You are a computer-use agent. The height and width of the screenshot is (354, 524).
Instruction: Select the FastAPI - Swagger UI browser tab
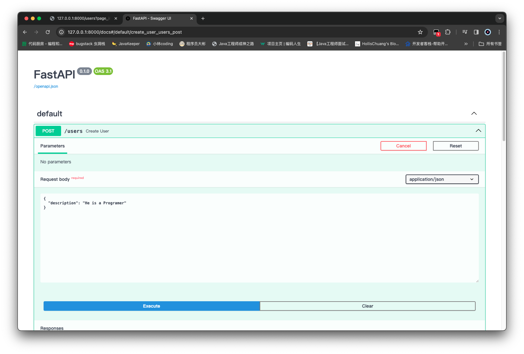[160, 18]
